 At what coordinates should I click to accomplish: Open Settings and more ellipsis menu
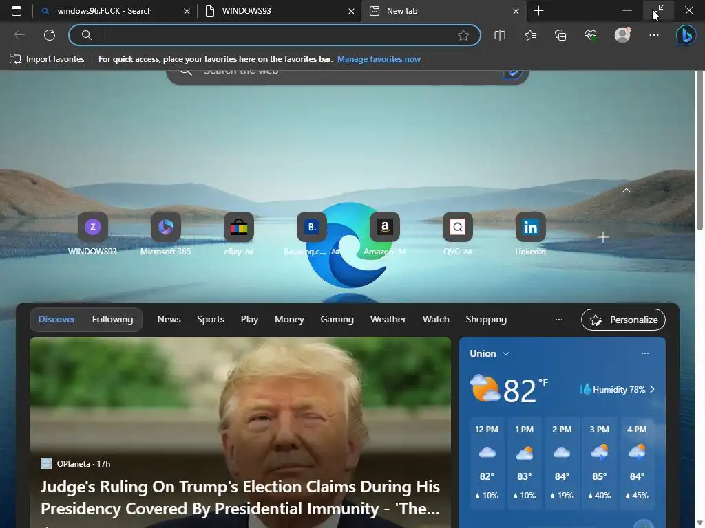[654, 35]
